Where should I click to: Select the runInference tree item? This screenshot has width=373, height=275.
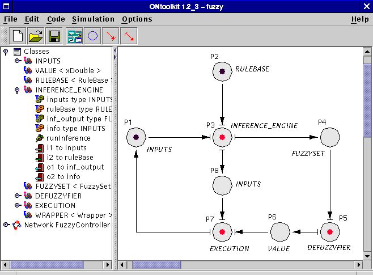pyautogui.click(x=69, y=138)
